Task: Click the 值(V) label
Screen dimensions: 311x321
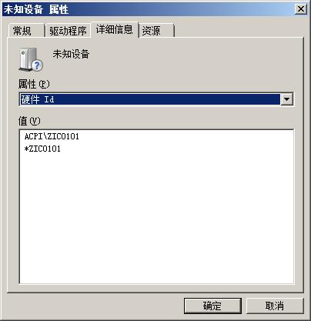Action: [x=29, y=121]
